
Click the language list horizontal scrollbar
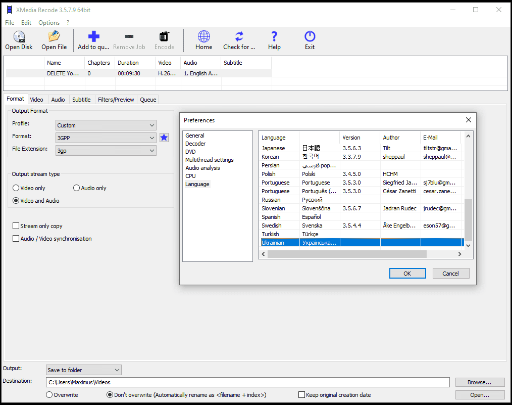[x=347, y=254]
